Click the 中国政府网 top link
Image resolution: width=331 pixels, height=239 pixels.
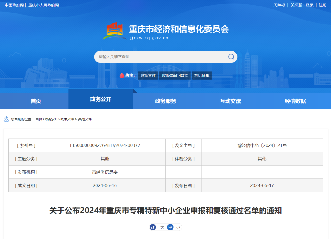pyautogui.click(x=14, y=5)
